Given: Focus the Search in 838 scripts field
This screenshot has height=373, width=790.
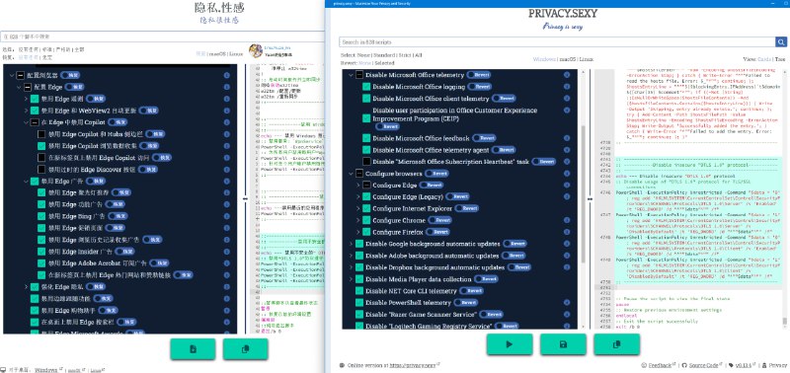Looking at the screenshot, I should coord(557,41).
